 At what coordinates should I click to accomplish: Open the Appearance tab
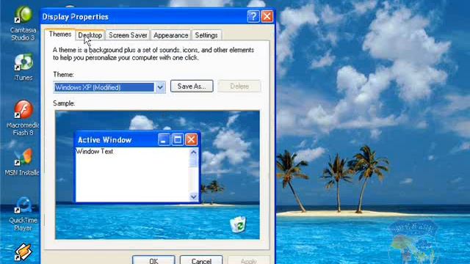[171, 35]
